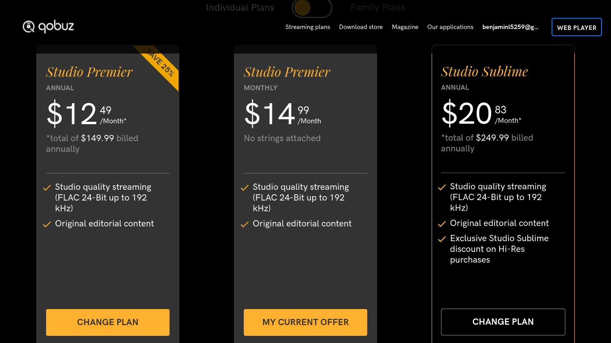
Task: Expand the benjaminl5259 account menu
Action: pos(510,27)
